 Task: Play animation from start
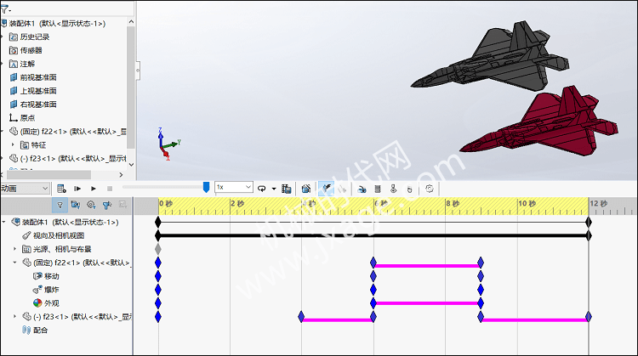coord(77,189)
